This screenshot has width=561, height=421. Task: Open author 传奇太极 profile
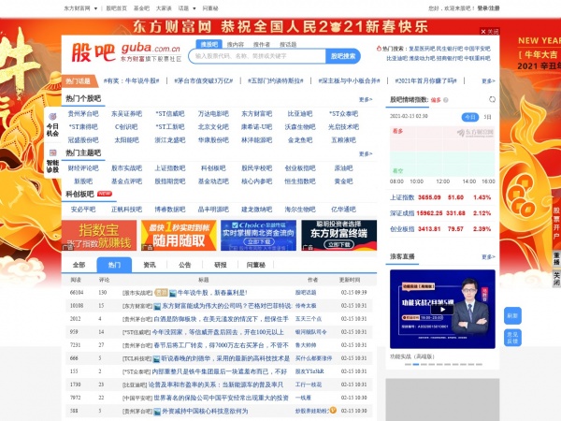click(x=306, y=306)
